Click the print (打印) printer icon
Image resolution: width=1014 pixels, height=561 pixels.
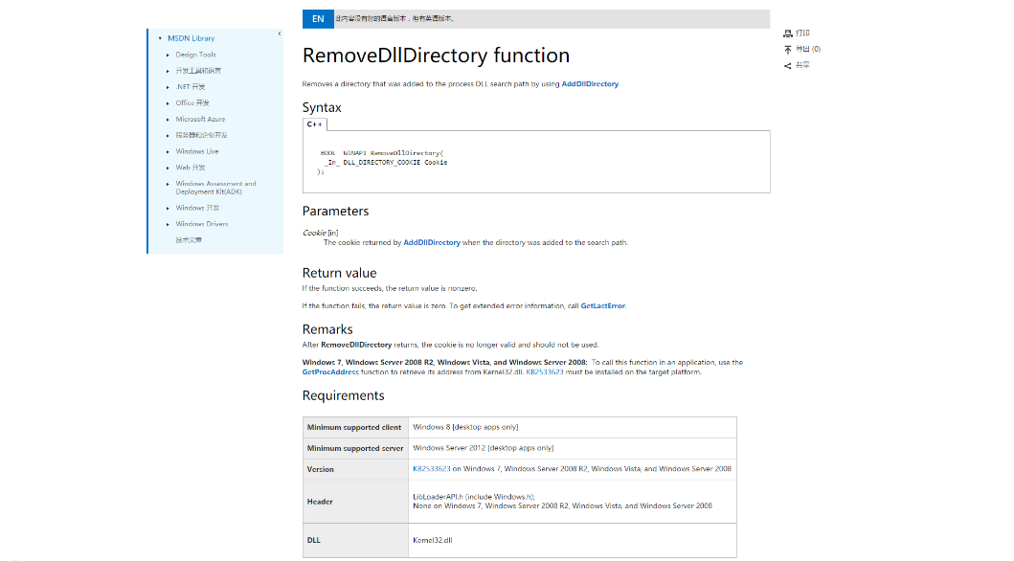pos(788,34)
